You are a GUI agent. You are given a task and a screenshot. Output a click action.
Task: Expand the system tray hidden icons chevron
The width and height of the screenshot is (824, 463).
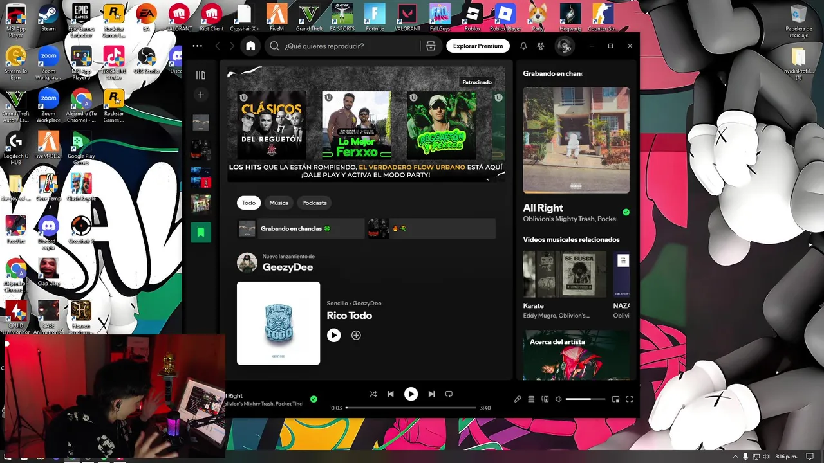736,456
